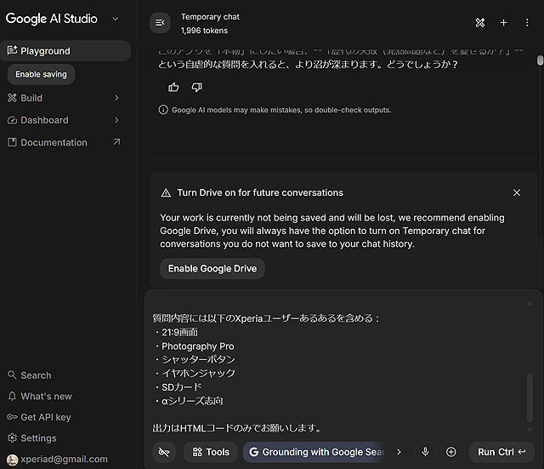Expand the Build section in sidebar
544x469 pixels.
tap(116, 98)
